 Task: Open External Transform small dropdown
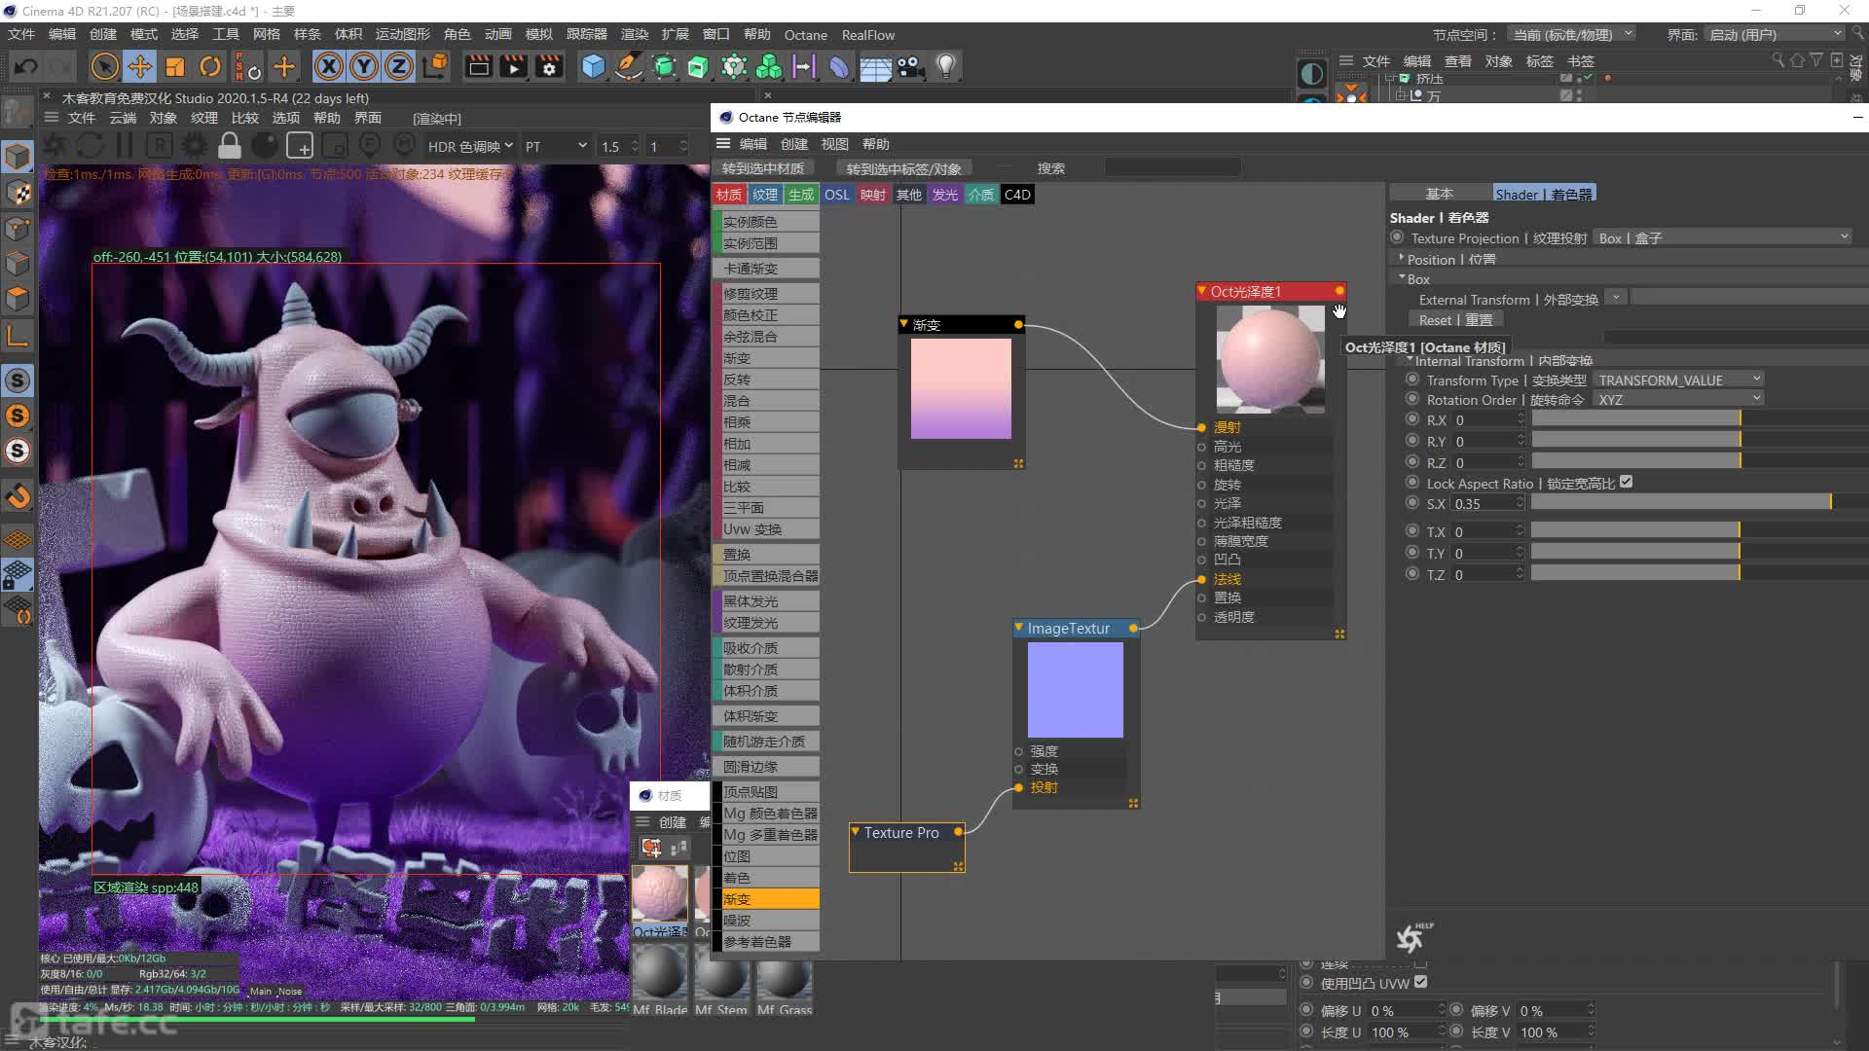click(x=1615, y=298)
